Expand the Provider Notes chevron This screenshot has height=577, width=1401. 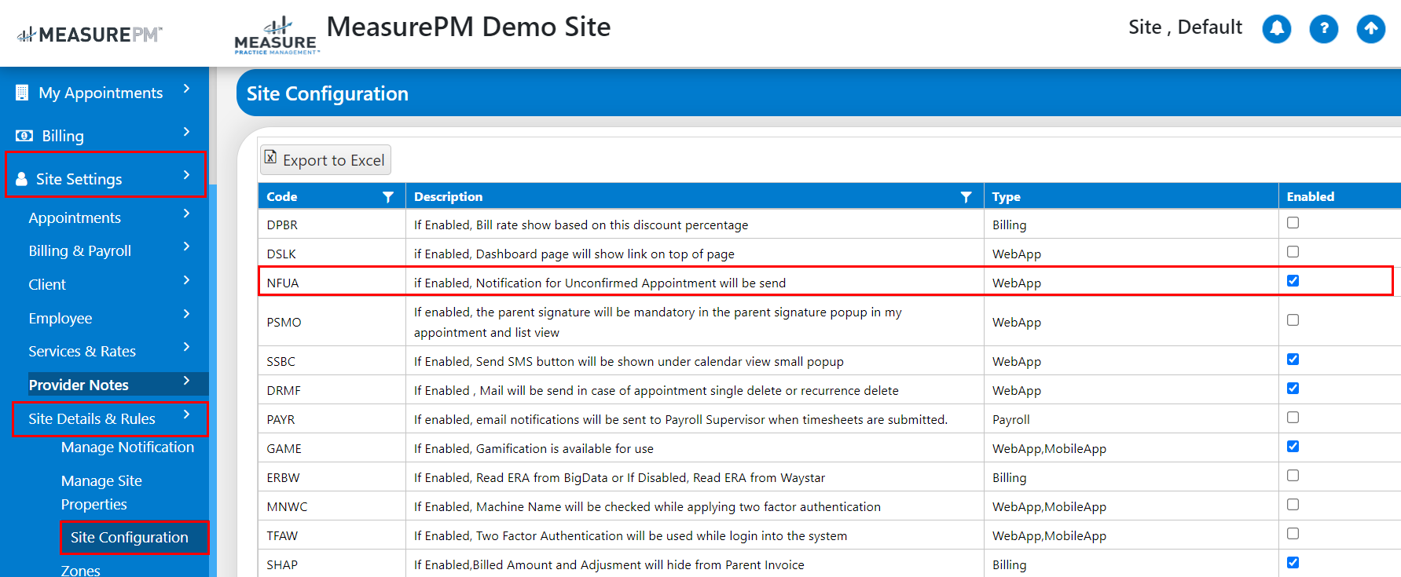tap(186, 381)
